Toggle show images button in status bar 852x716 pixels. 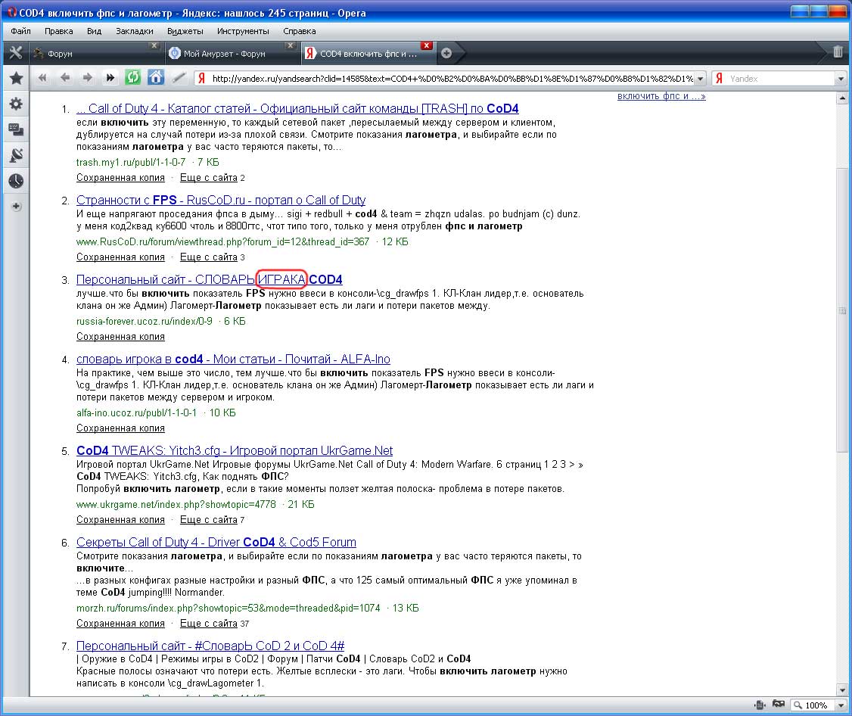[x=778, y=705]
